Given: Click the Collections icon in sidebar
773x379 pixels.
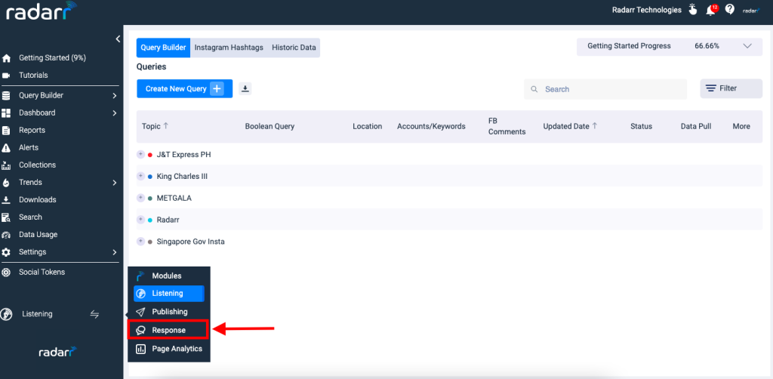Looking at the screenshot, I should pos(6,165).
